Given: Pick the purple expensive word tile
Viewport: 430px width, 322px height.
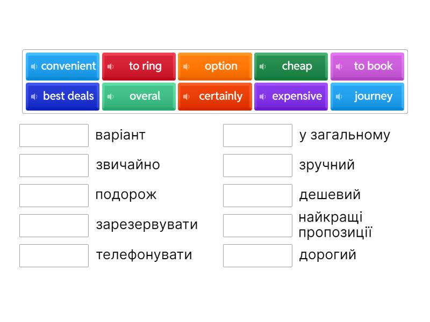Looking at the screenshot, I should pyautogui.click(x=297, y=97).
